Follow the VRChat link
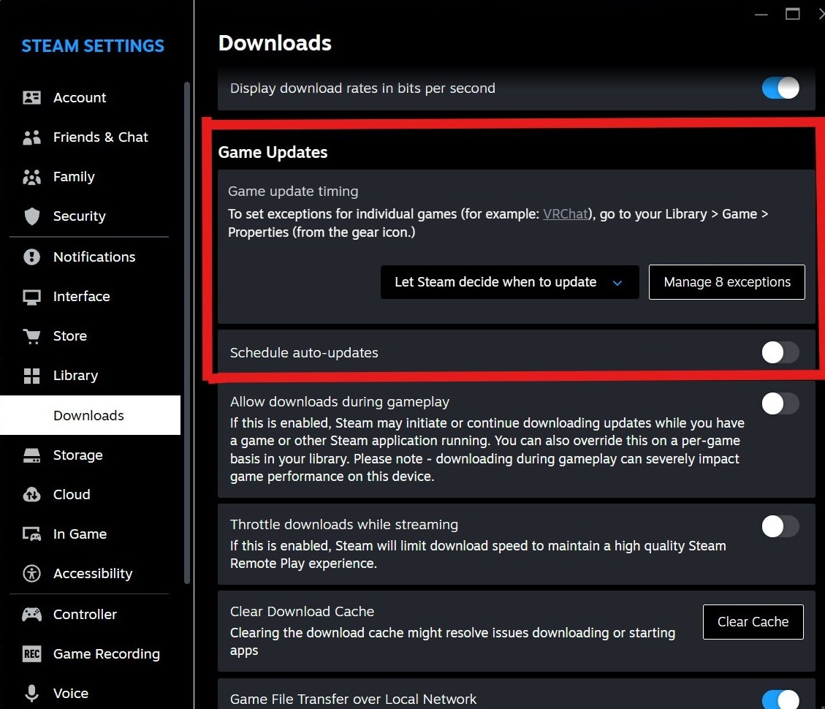The height and width of the screenshot is (709, 825). 565,214
